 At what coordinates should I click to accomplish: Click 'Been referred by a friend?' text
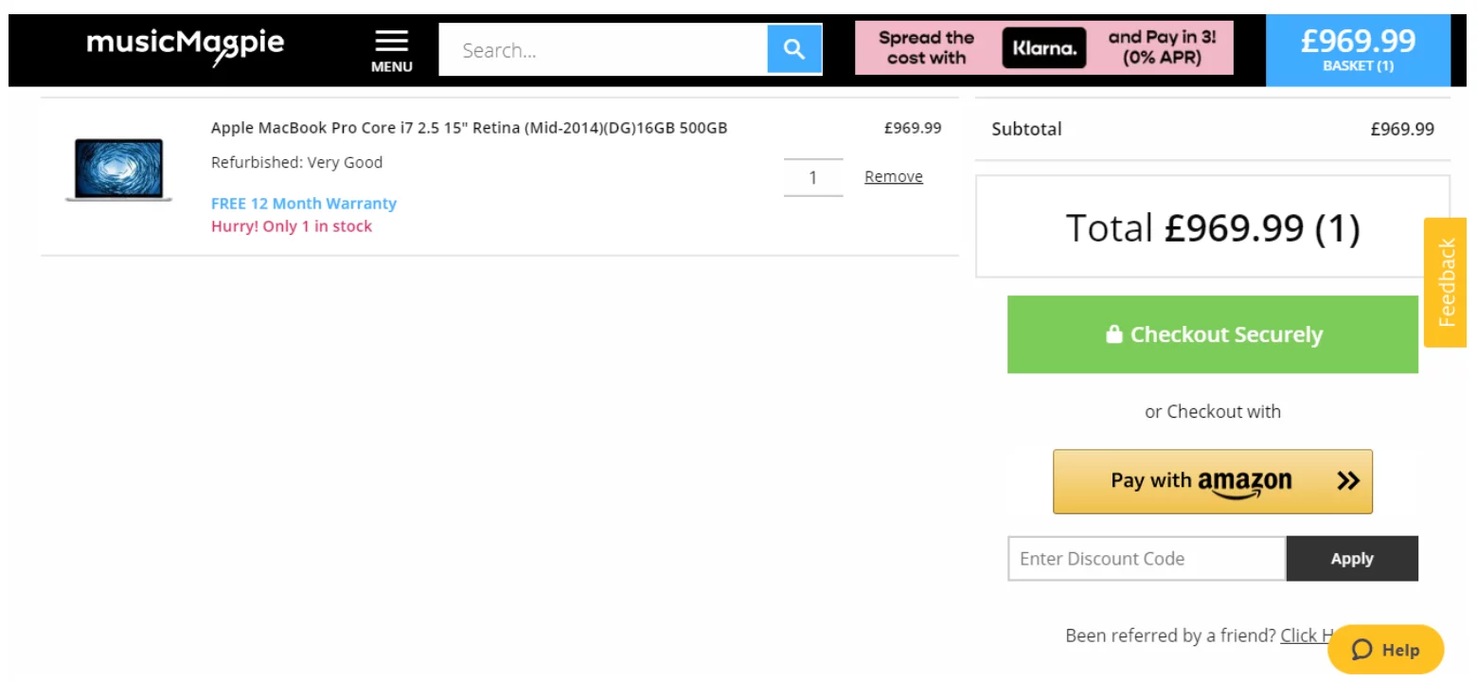(1170, 636)
